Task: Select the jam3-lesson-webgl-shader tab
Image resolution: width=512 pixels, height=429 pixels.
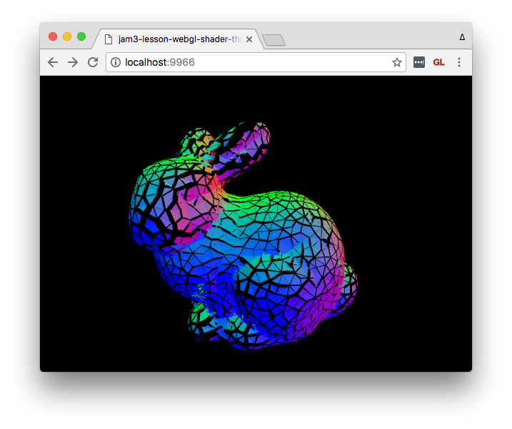Action: pyautogui.click(x=178, y=39)
